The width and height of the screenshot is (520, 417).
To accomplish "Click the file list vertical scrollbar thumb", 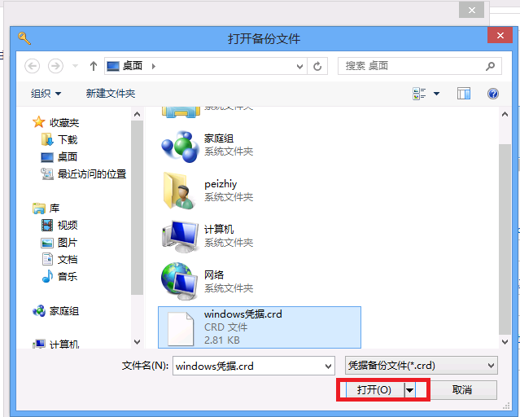I will click(505, 239).
